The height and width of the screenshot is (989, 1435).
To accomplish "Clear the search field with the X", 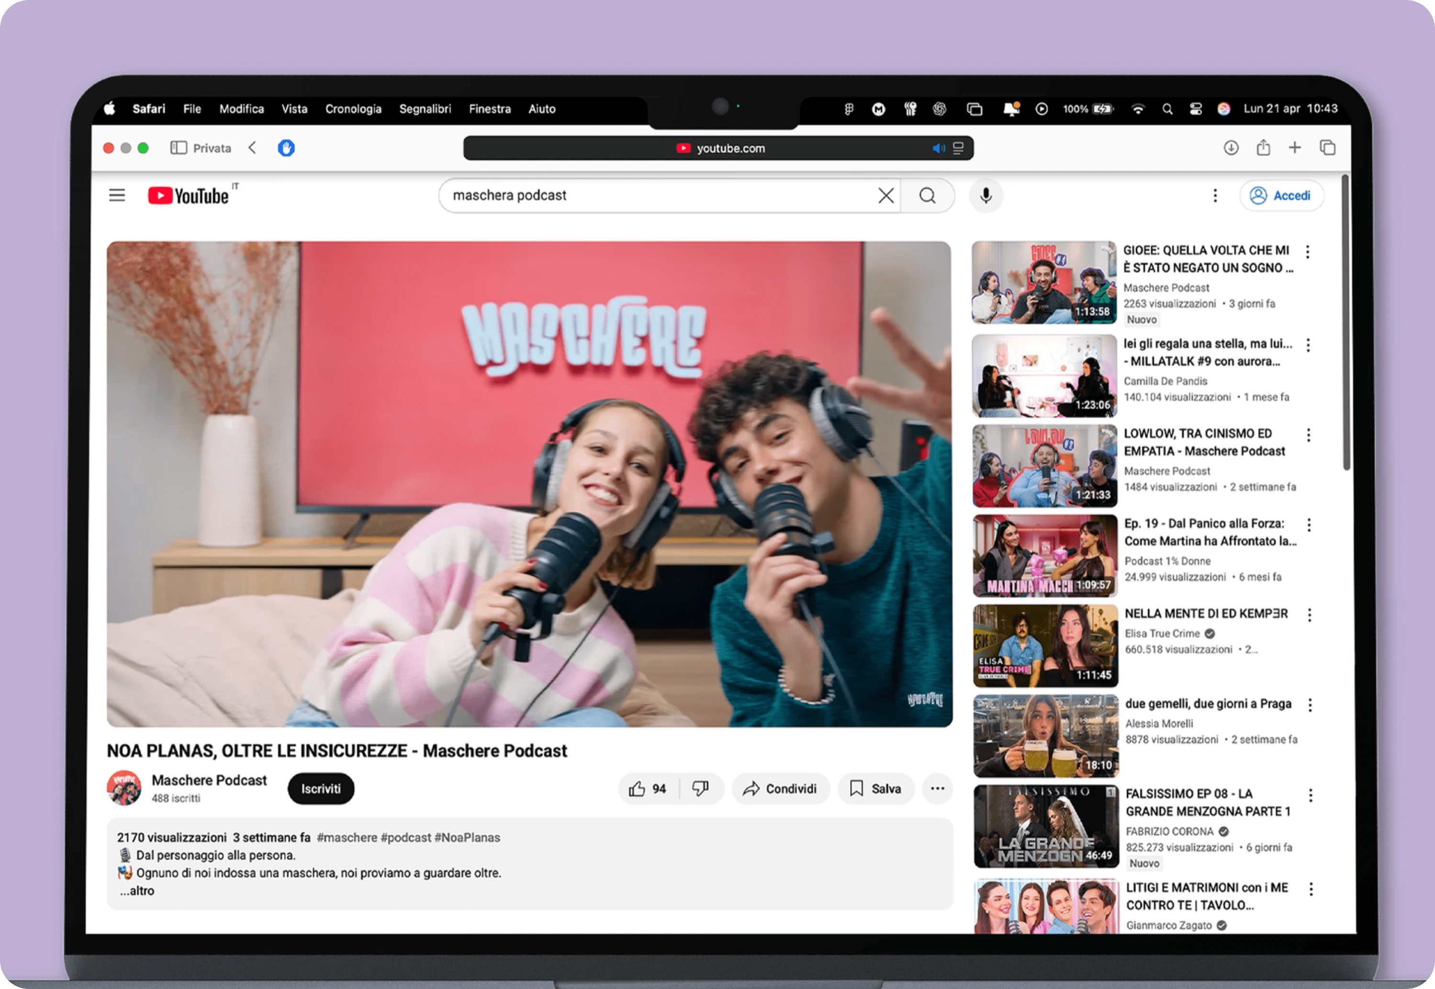I will point(886,196).
